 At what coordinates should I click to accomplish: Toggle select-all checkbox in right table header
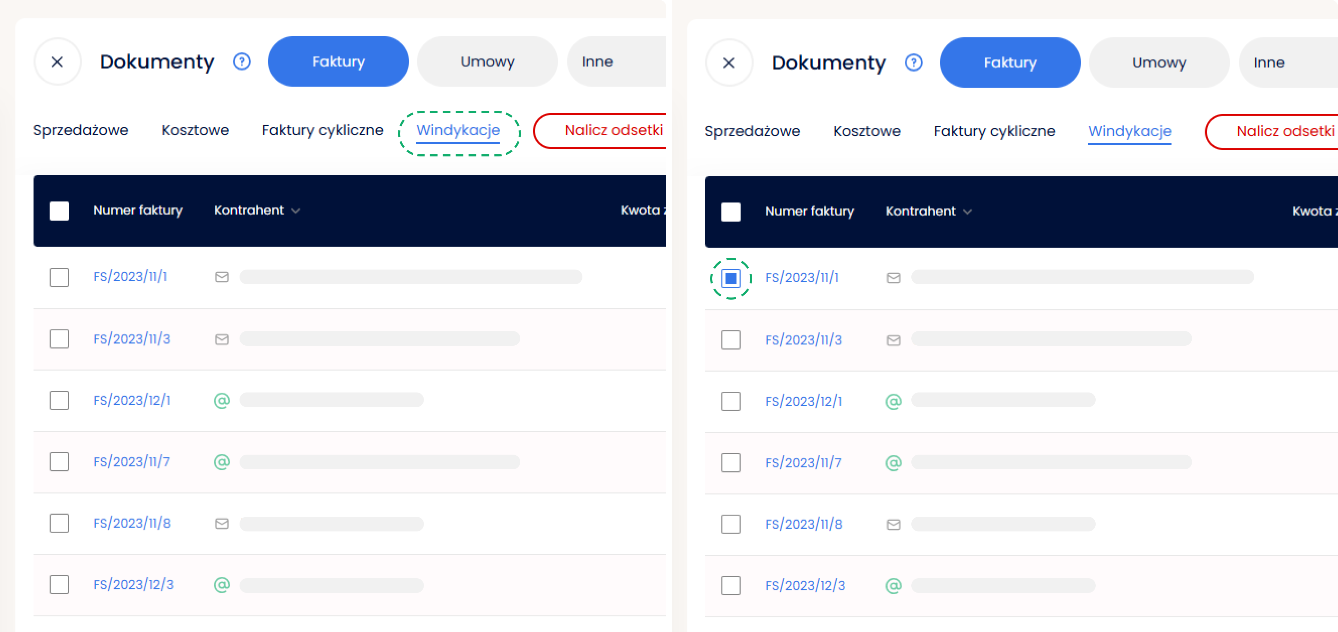click(730, 212)
